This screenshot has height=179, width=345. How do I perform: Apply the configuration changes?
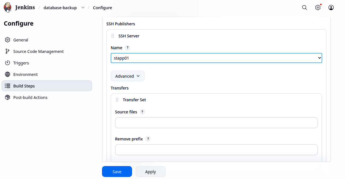pos(151,172)
